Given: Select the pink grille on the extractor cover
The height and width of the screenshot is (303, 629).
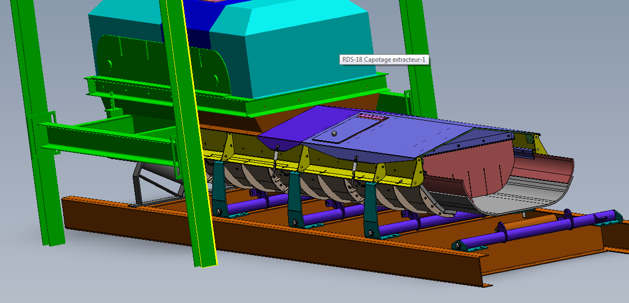Looking at the screenshot, I should (x=373, y=116).
